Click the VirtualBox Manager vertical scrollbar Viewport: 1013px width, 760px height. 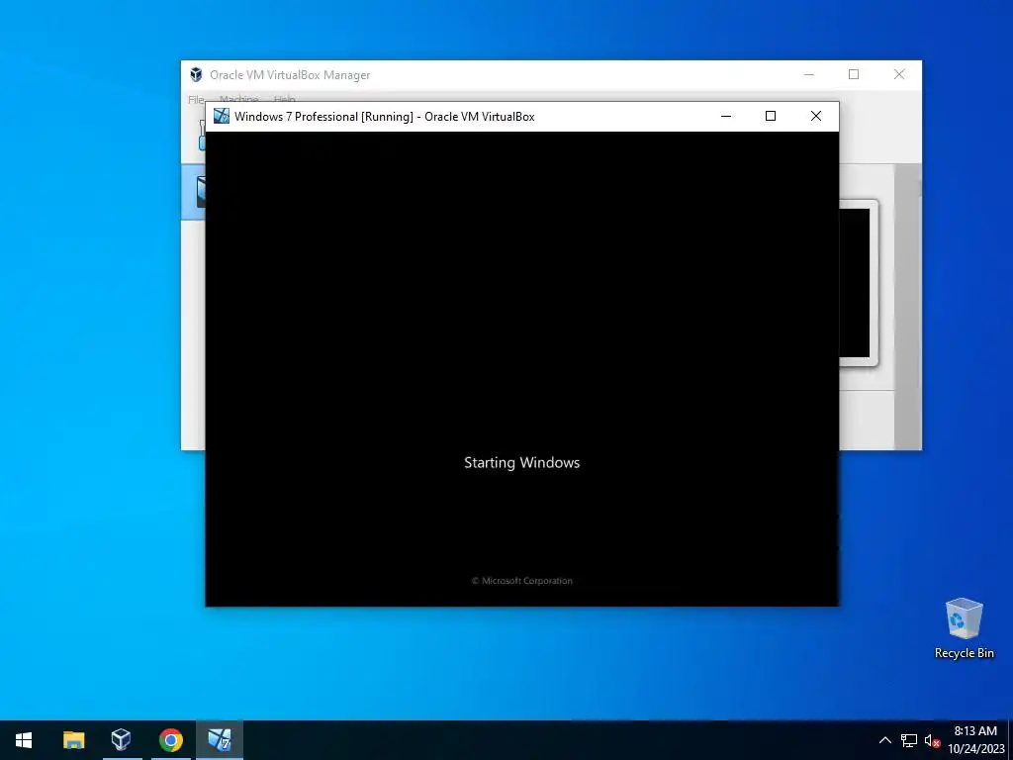(908, 307)
